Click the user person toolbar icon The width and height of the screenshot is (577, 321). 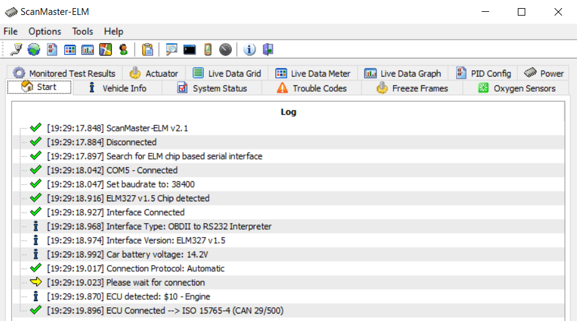pos(123,49)
